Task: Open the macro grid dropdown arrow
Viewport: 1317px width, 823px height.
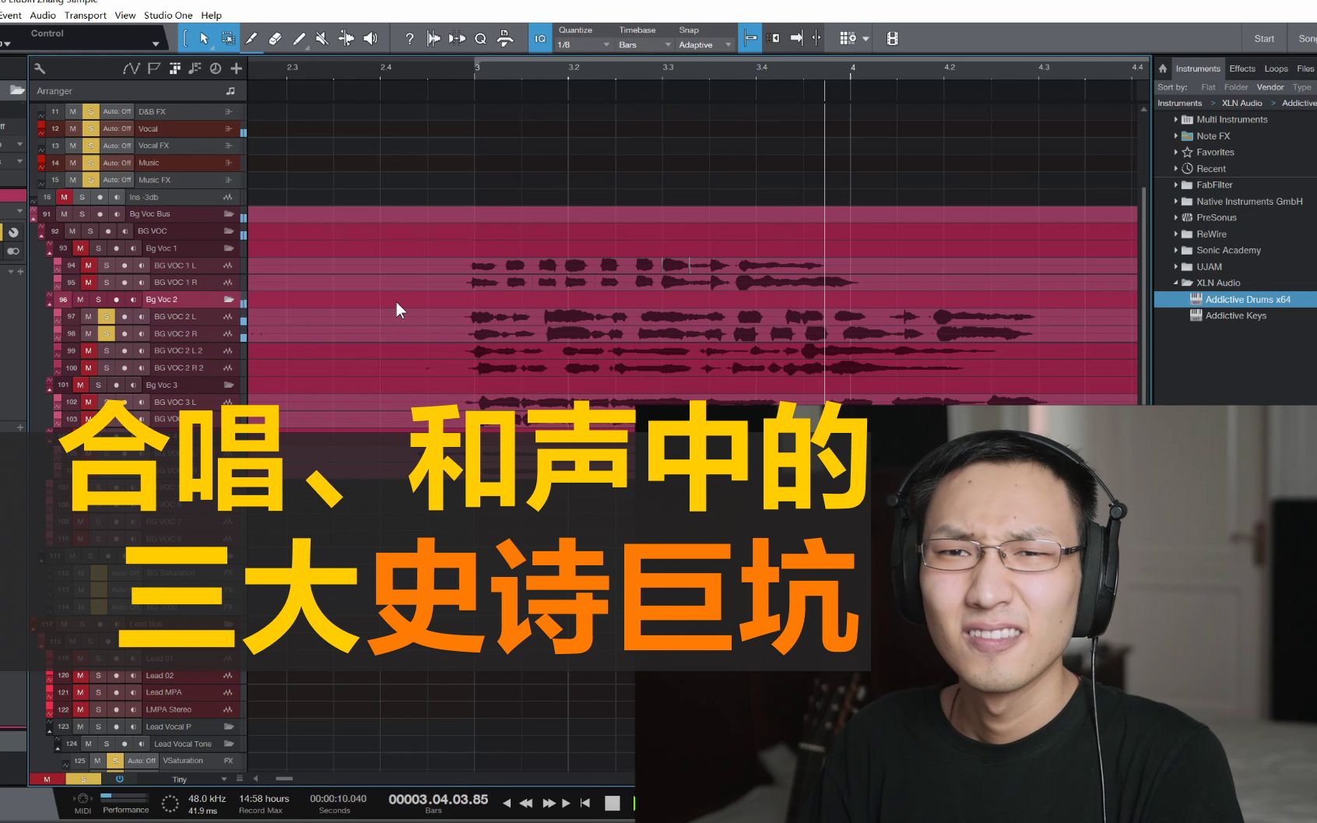Action: (866, 38)
